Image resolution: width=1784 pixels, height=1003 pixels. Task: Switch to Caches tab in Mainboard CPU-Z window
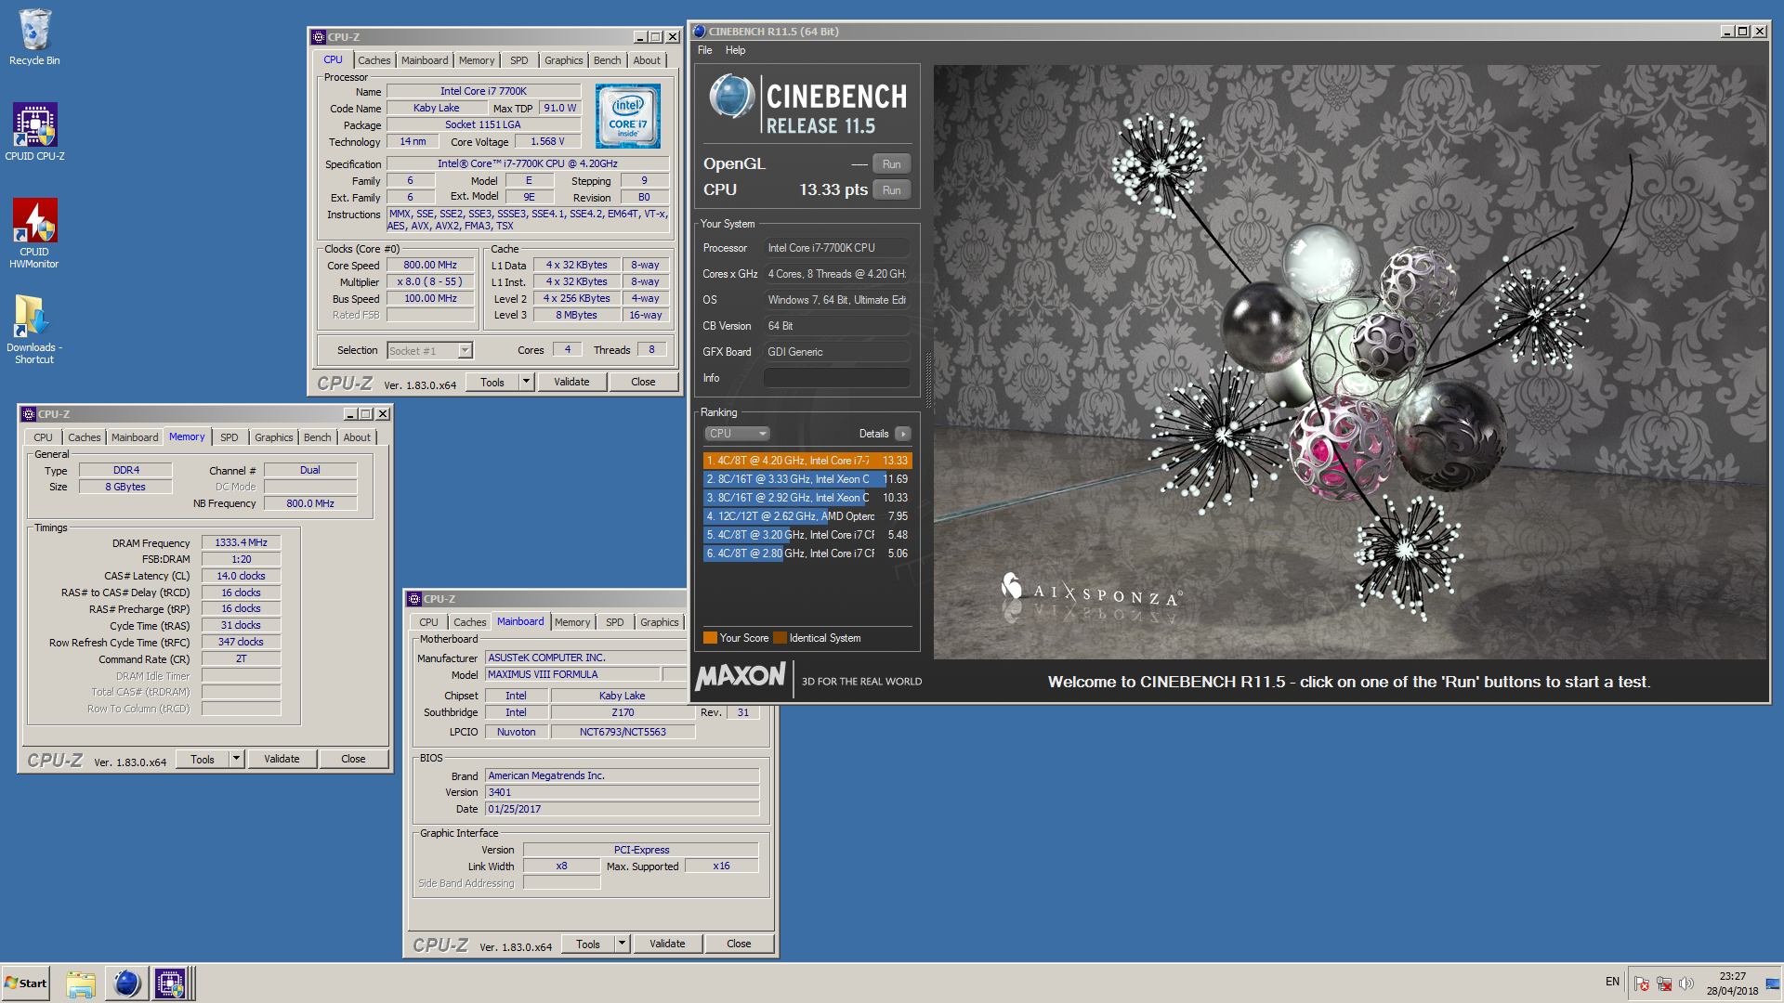point(470,622)
